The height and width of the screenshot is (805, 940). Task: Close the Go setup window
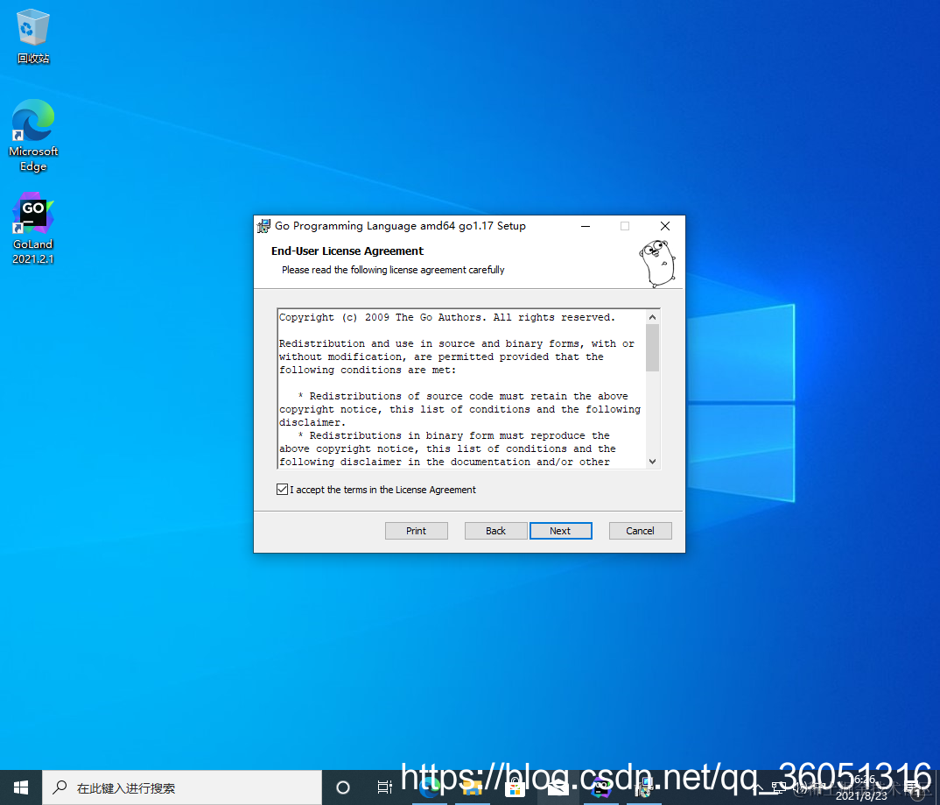[665, 226]
